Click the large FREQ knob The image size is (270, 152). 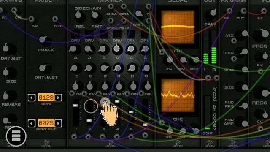tap(261, 35)
